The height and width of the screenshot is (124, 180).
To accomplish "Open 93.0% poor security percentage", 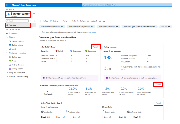I will click(73, 89).
